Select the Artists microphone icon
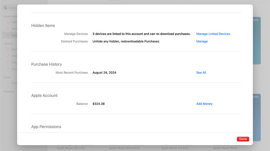270x151 pixels. 8,56
